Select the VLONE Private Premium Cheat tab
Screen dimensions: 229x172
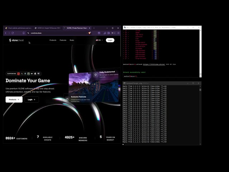pyautogui.click(x=77, y=28)
